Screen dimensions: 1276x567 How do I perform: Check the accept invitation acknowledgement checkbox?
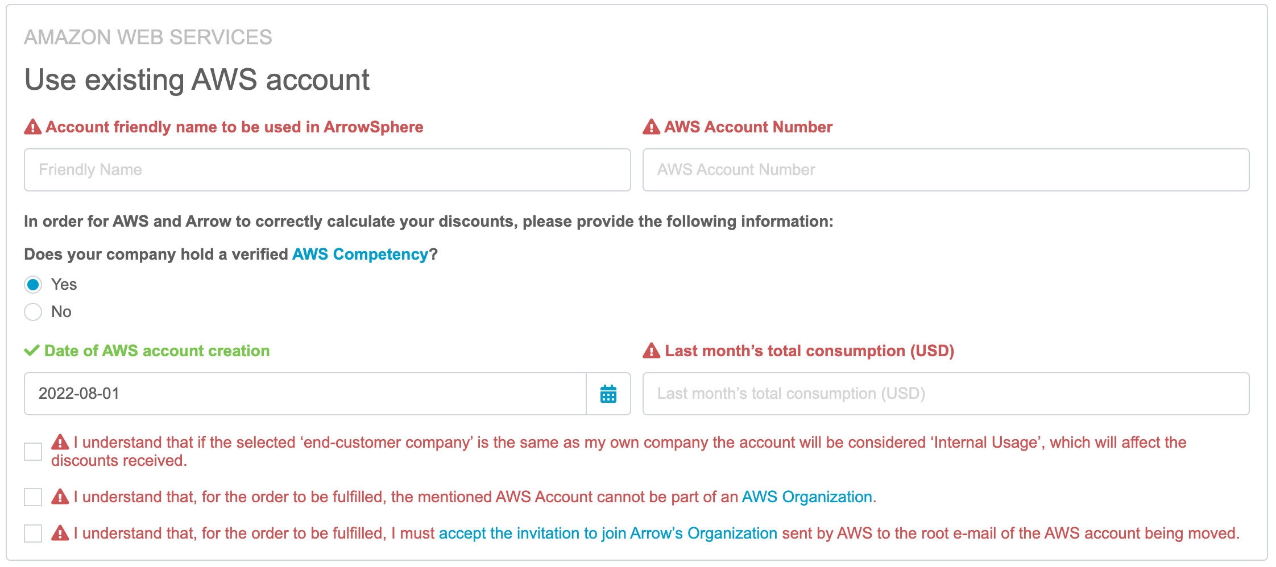click(x=33, y=533)
